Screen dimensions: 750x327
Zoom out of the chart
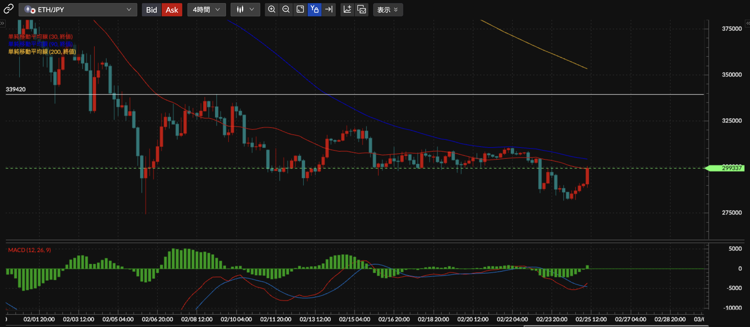(286, 9)
